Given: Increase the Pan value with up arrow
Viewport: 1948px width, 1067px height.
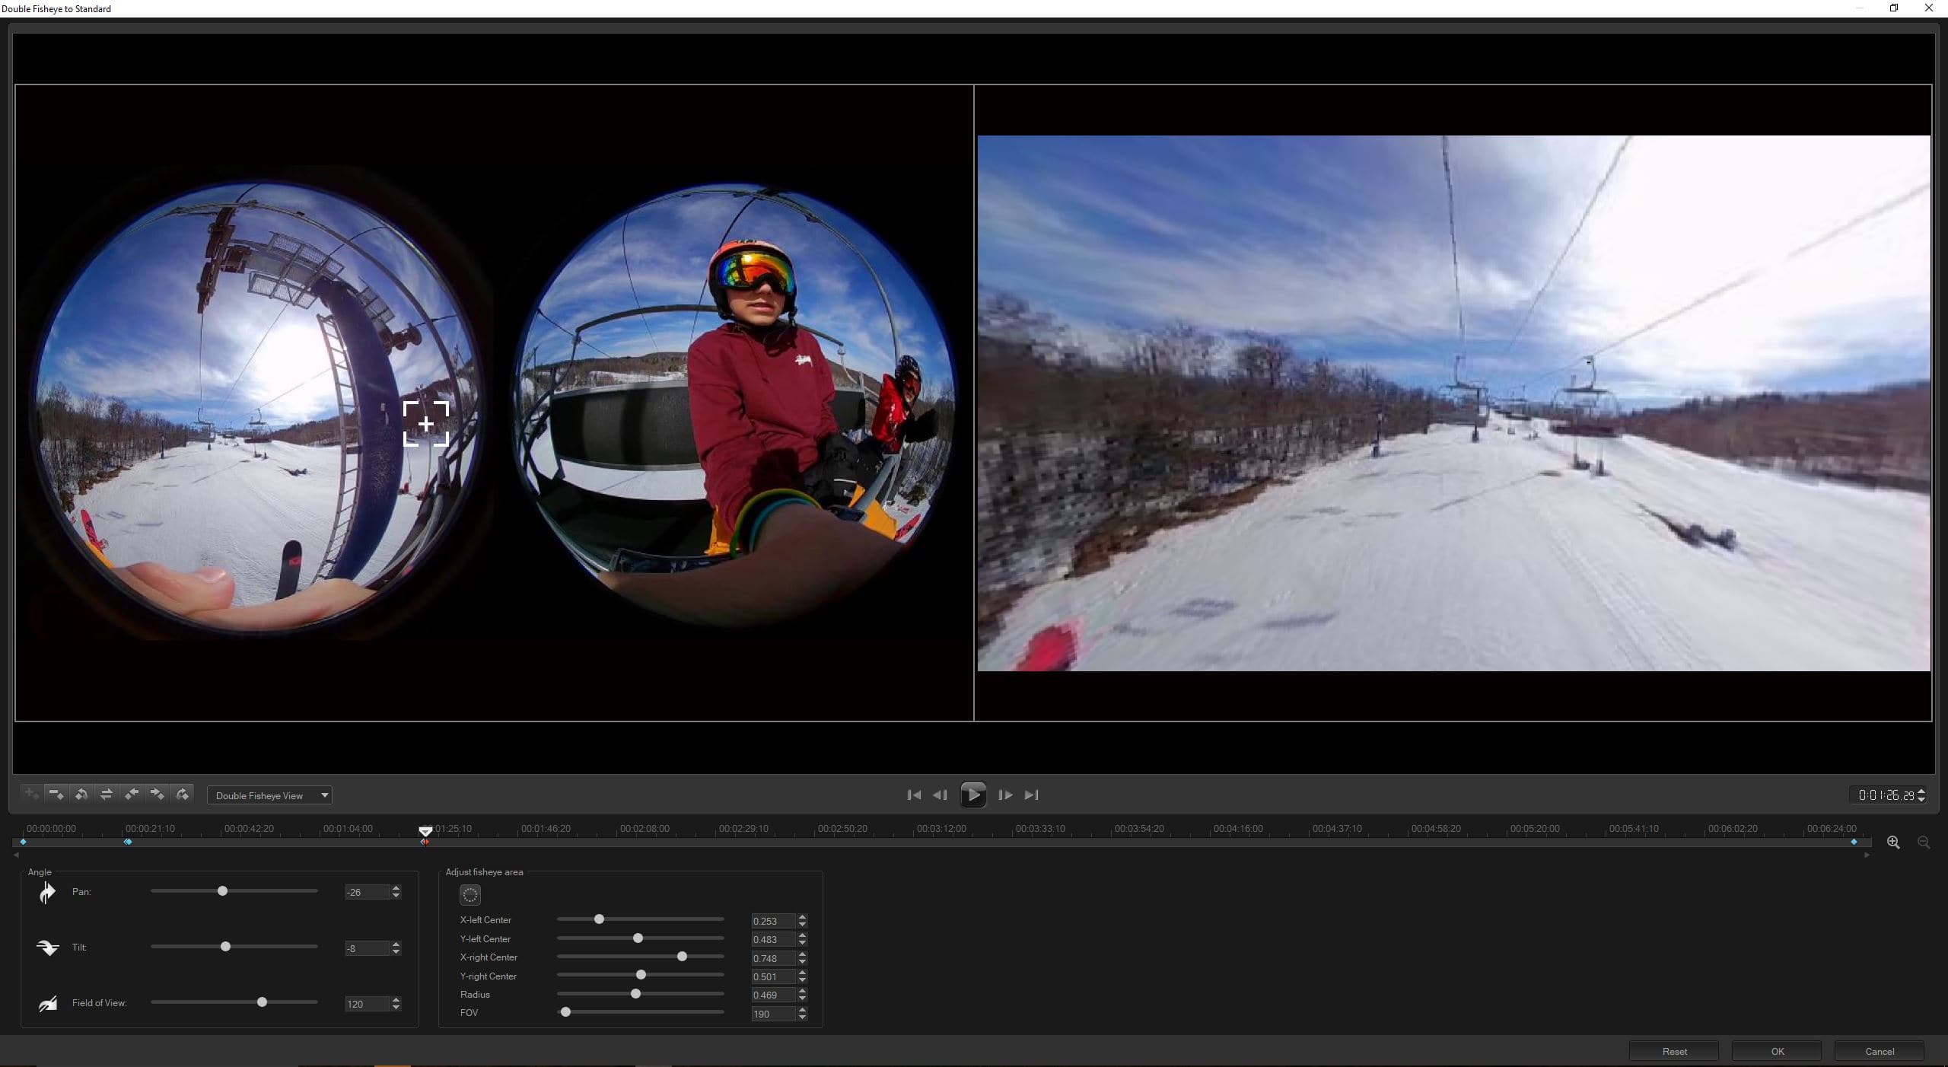Looking at the screenshot, I should [x=396, y=888].
